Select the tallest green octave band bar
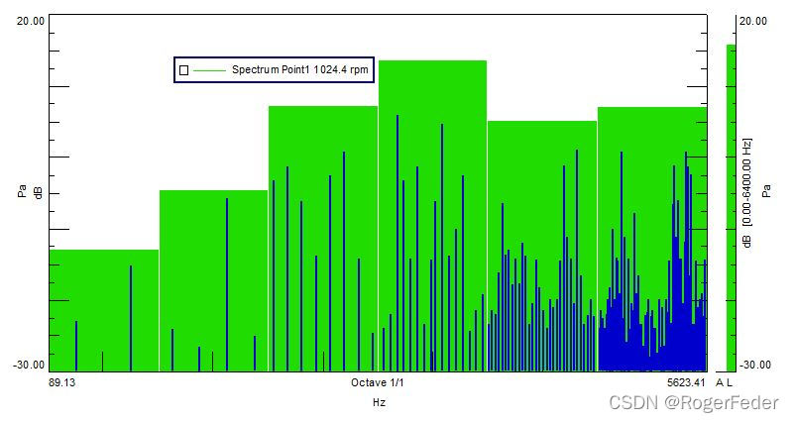The height and width of the screenshot is (422, 794). coord(432,216)
